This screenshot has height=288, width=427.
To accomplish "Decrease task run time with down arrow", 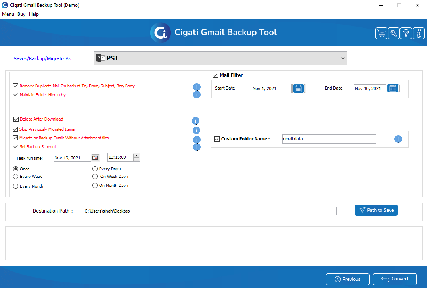I will 136,159.
